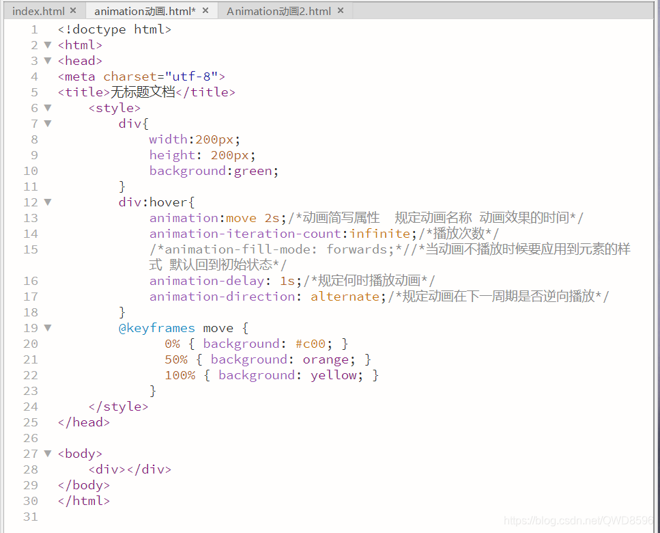The height and width of the screenshot is (533, 660).
Task: Fold the div rule on line 7
Action: coord(48,124)
